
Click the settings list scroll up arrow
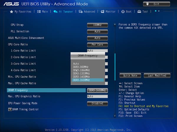pos(115,25)
